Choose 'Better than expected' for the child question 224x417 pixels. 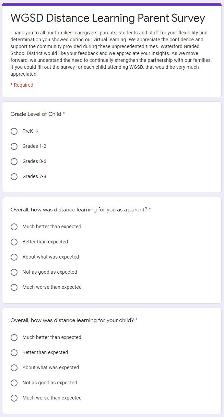click(x=14, y=353)
